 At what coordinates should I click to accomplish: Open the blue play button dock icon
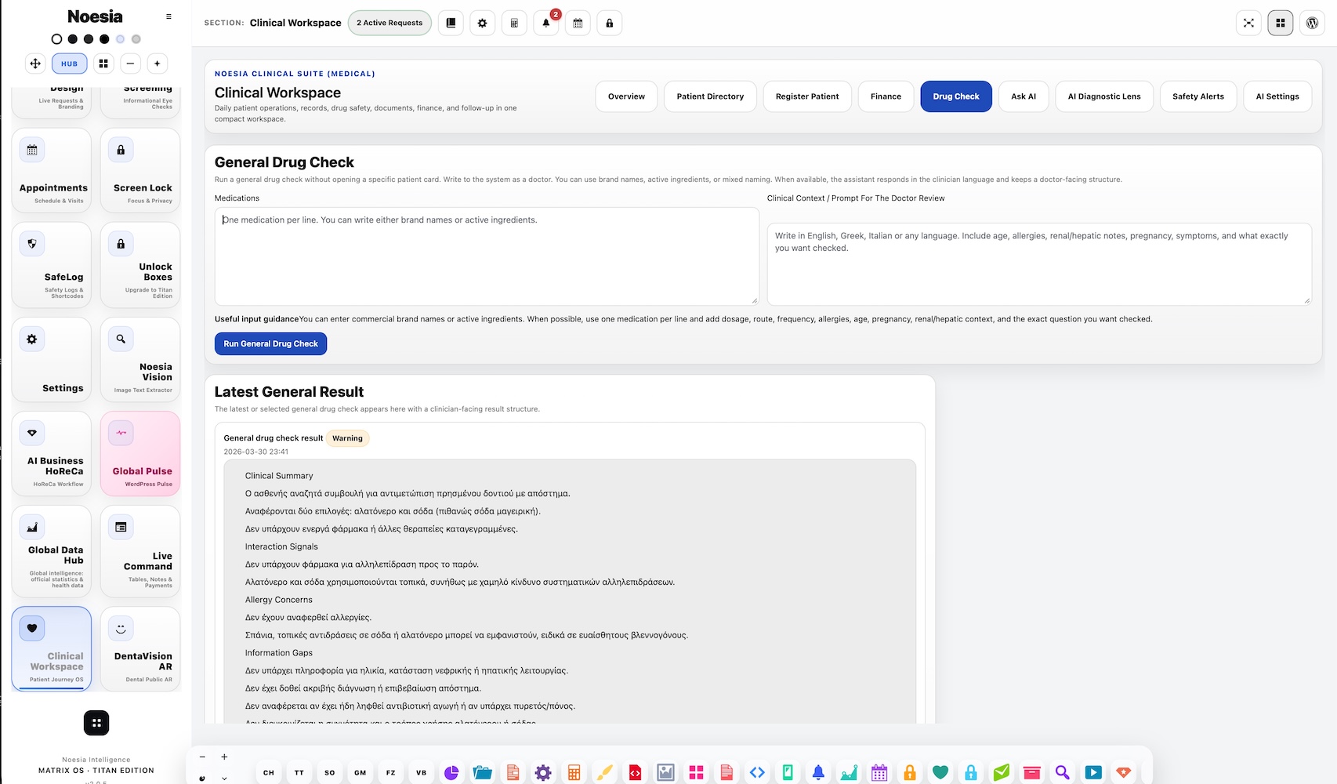(1093, 772)
